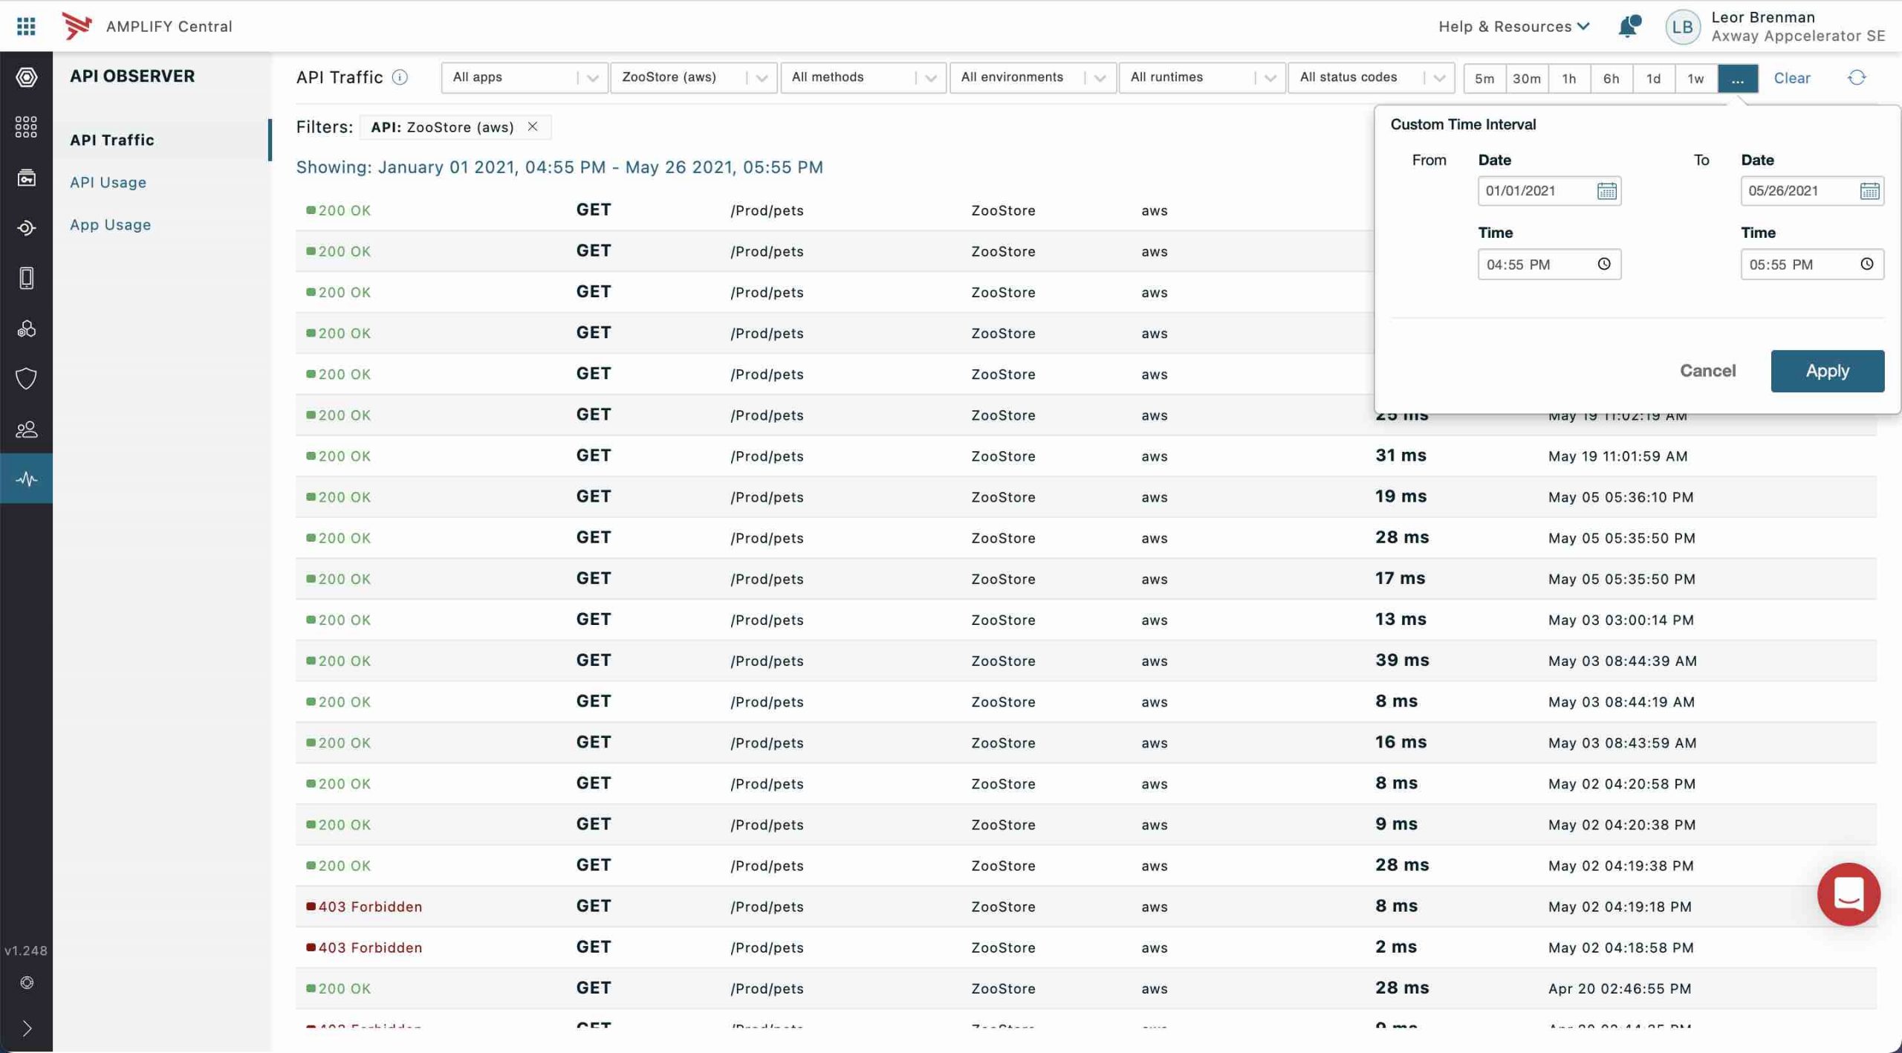Open the May 03 03:00:14 PM row
This screenshot has width=1902, height=1053.
pos(1086,619)
